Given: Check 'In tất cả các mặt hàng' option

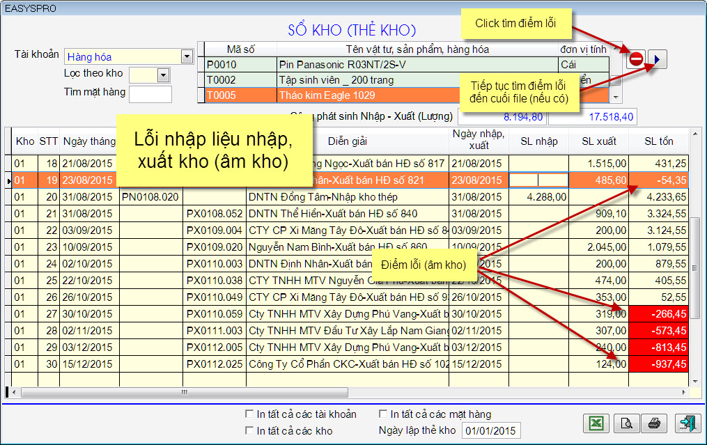Looking at the screenshot, I should (x=383, y=414).
